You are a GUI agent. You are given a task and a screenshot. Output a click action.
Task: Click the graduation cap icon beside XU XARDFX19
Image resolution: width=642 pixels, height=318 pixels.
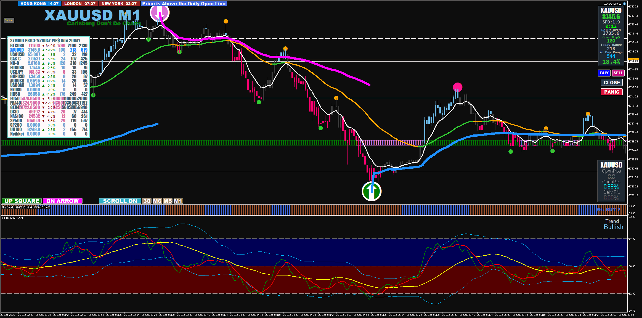(624, 4)
